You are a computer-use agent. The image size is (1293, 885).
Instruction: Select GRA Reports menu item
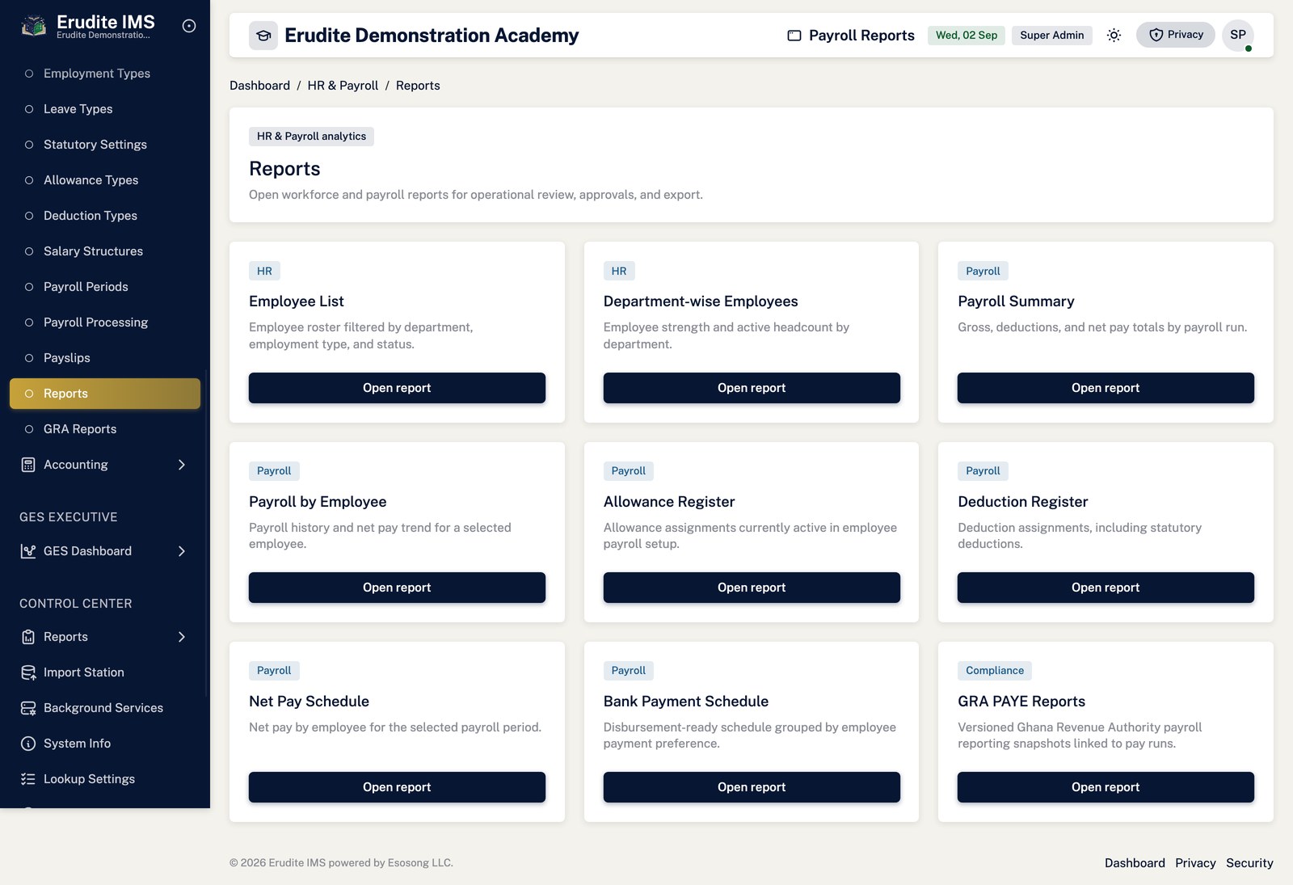coord(105,429)
